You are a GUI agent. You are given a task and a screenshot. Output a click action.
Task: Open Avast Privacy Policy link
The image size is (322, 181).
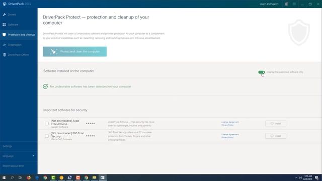(x=227, y=125)
